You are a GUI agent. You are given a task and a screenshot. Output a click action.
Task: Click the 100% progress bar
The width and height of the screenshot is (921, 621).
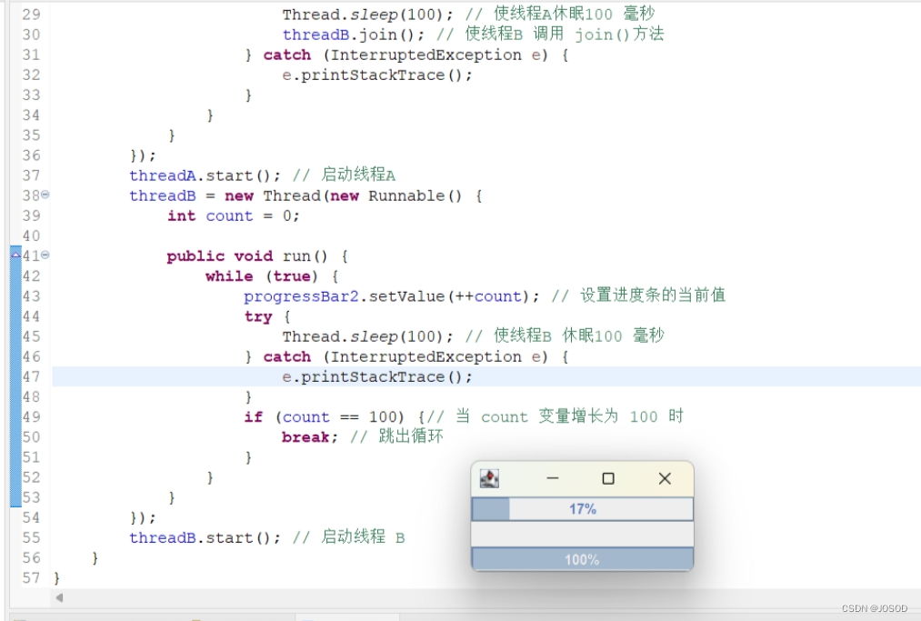[x=582, y=559]
